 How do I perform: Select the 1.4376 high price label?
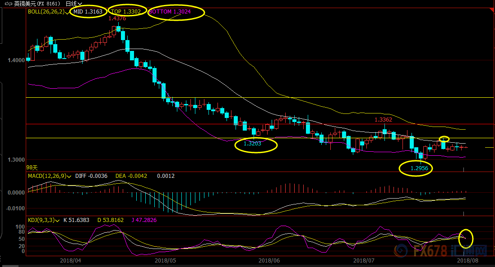coord(117,18)
